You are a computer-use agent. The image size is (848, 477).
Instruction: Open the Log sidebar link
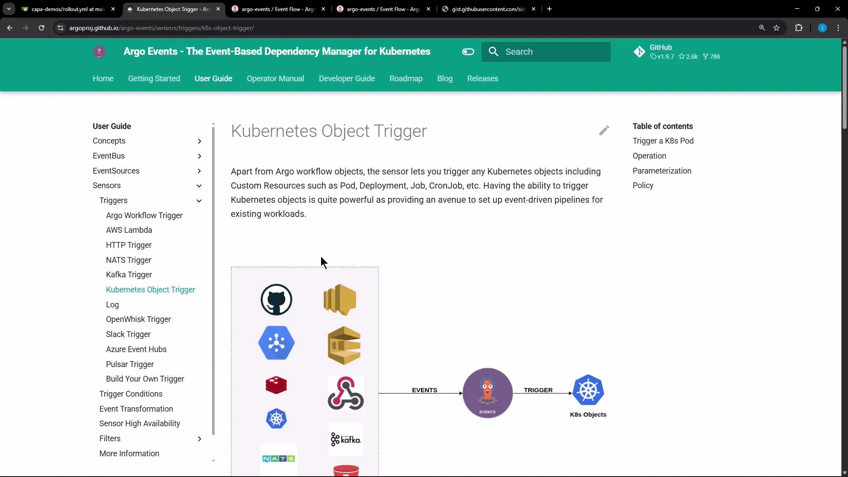[x=112, y=305]
